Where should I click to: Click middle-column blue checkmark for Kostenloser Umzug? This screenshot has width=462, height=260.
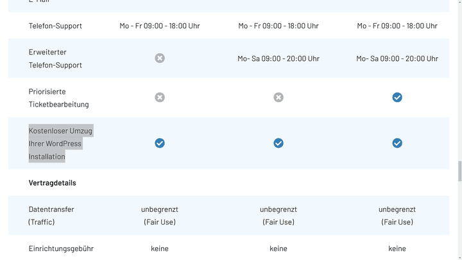pos(278,143)
